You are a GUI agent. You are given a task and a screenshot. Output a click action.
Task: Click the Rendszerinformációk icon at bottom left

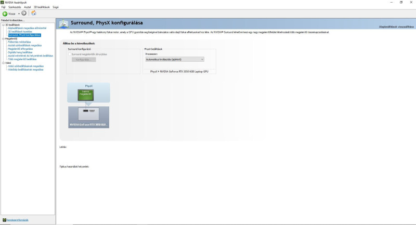click(4, 220)
